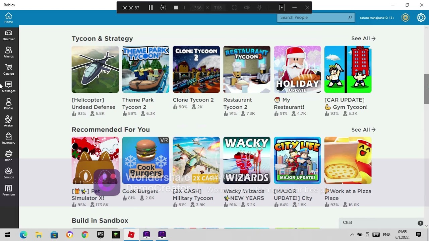Open the taskbar clock showing 09:55
Image resolution: width=429 pixels, height=241 pixels.
[x=402, y=235]
